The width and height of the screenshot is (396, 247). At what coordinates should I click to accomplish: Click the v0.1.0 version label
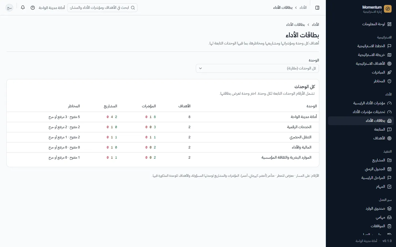(x=387, y=241)
